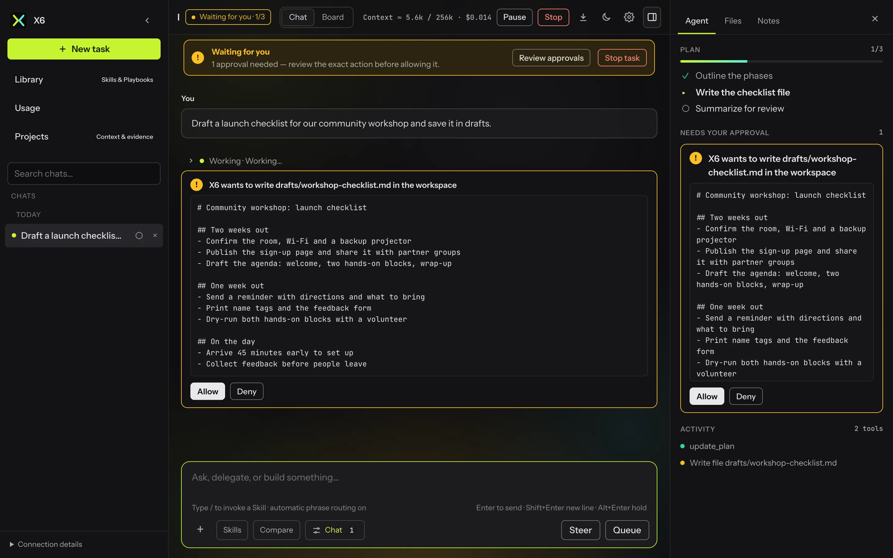Switch to the Chat view toggle
Viewport: 893px width, 558px height.
coord(297,17)
